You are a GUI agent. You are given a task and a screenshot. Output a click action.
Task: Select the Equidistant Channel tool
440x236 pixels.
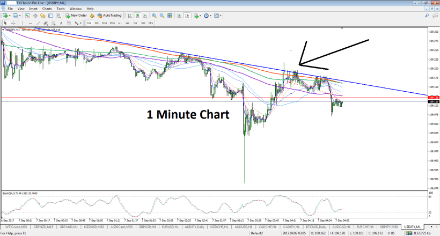[46, 23]
